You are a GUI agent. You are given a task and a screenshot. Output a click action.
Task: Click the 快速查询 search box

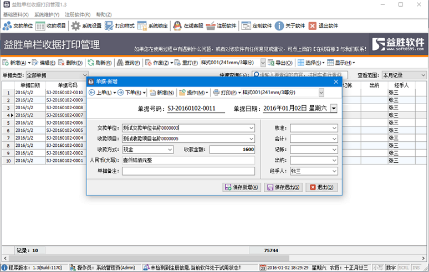pyautogui.click(x=300, y=75)
